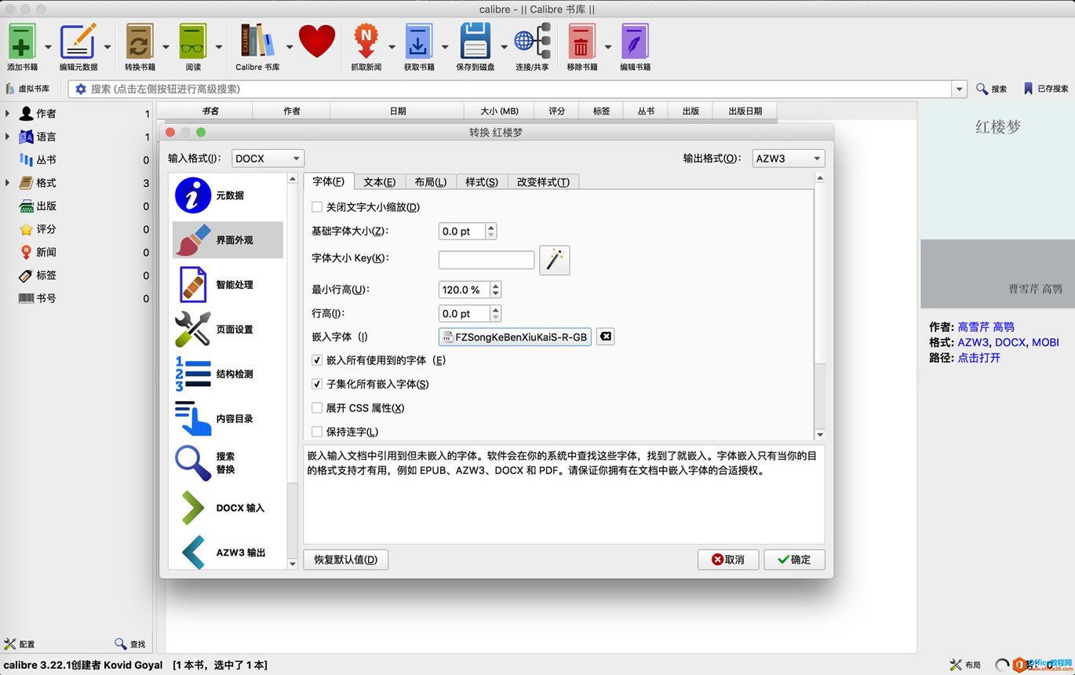Select 界面外观 in the conversion sidebar
The image size is (1075, 675).
tap(228, 239)
